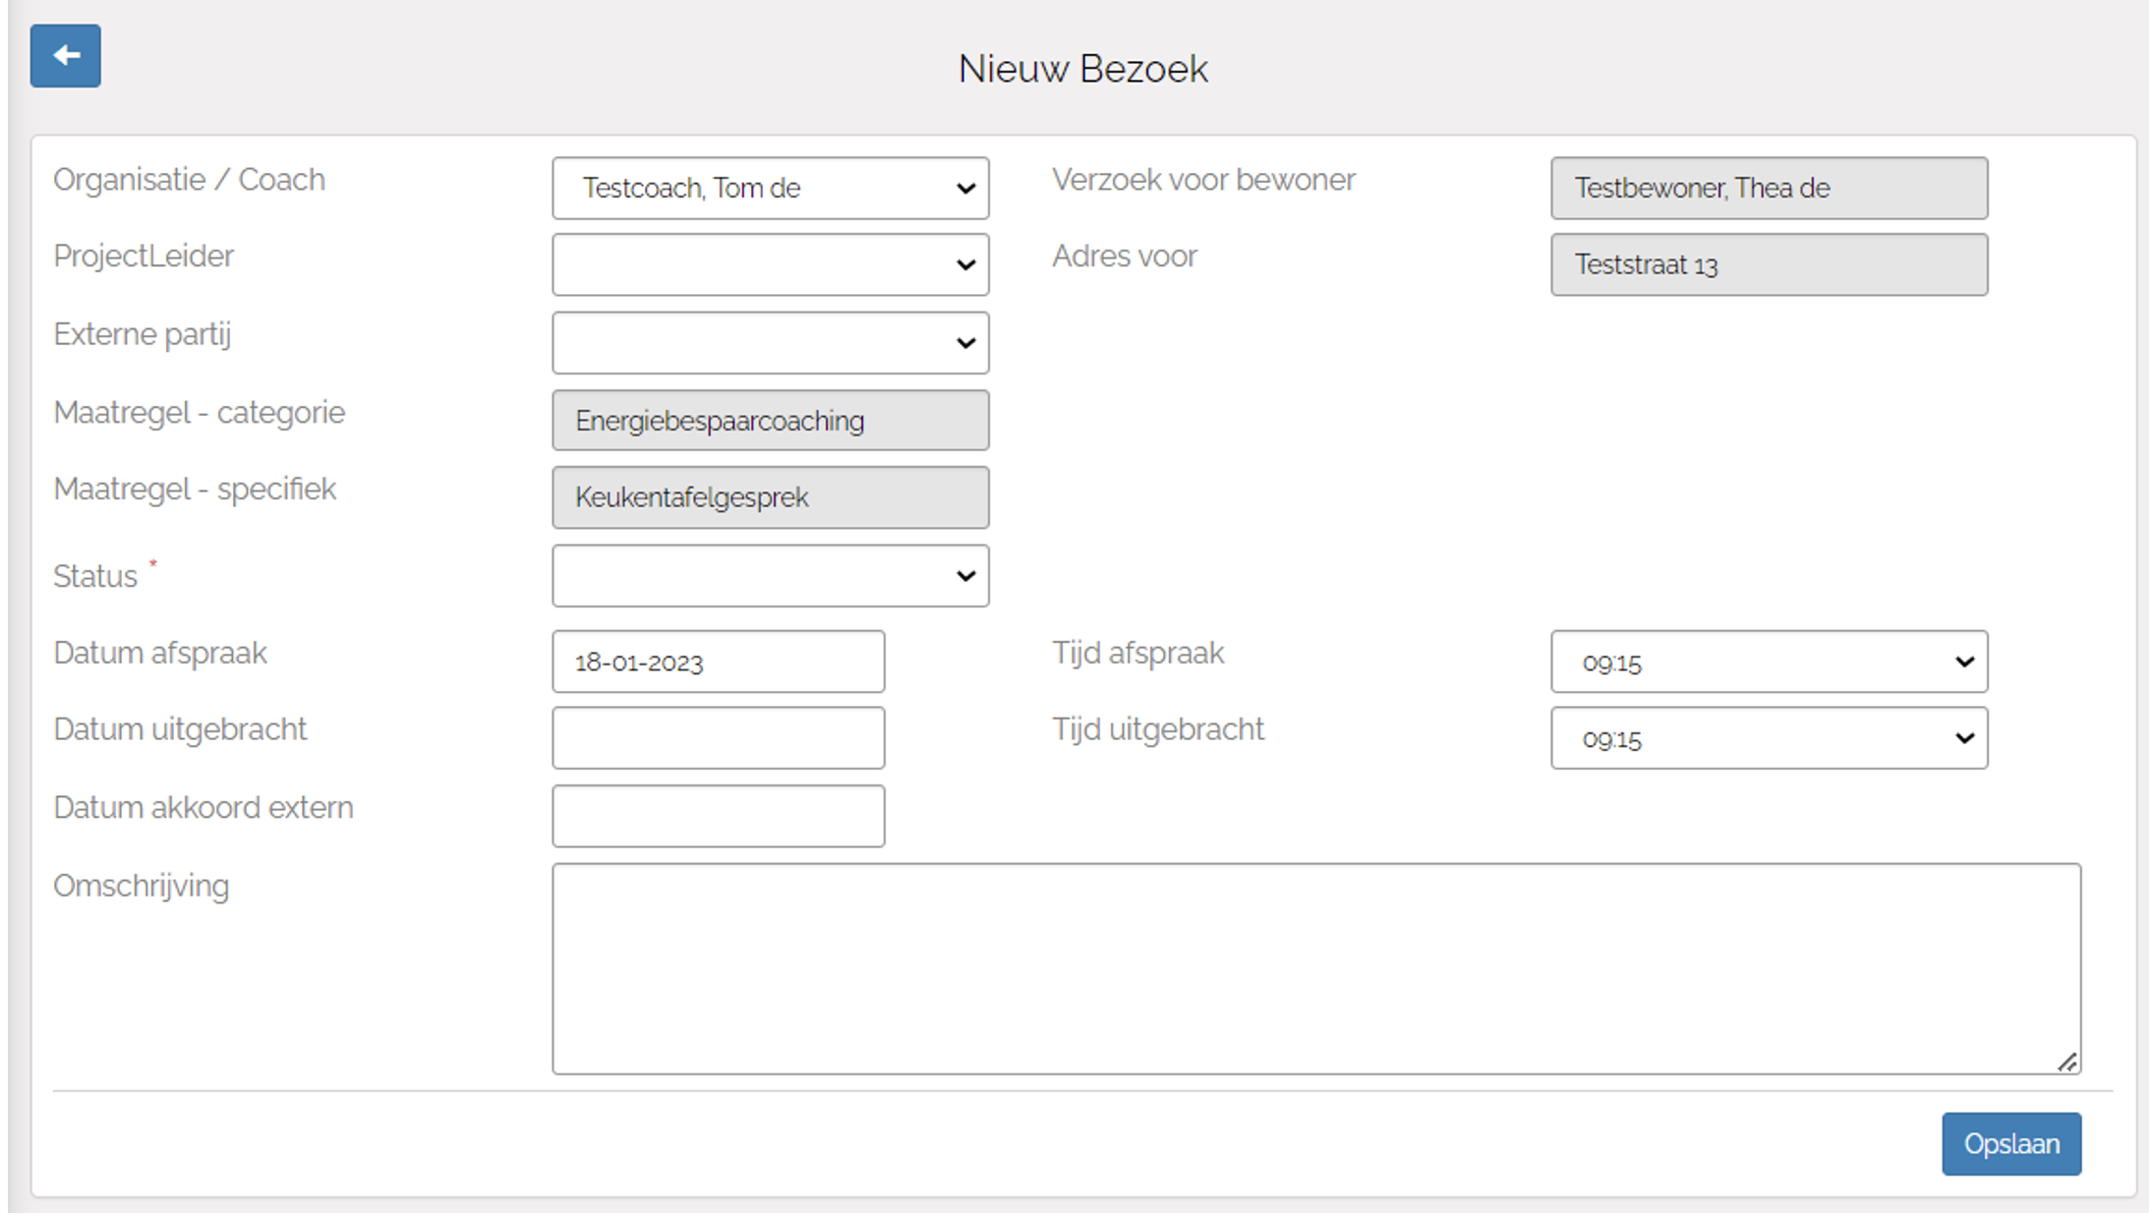2149x1215 pixels.
Task: Focus the Datum uitgebracht input field
Action: (x=718, y=738)
